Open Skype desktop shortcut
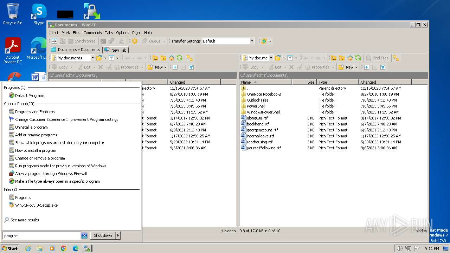Screen dimensions: 450x253 39,15
